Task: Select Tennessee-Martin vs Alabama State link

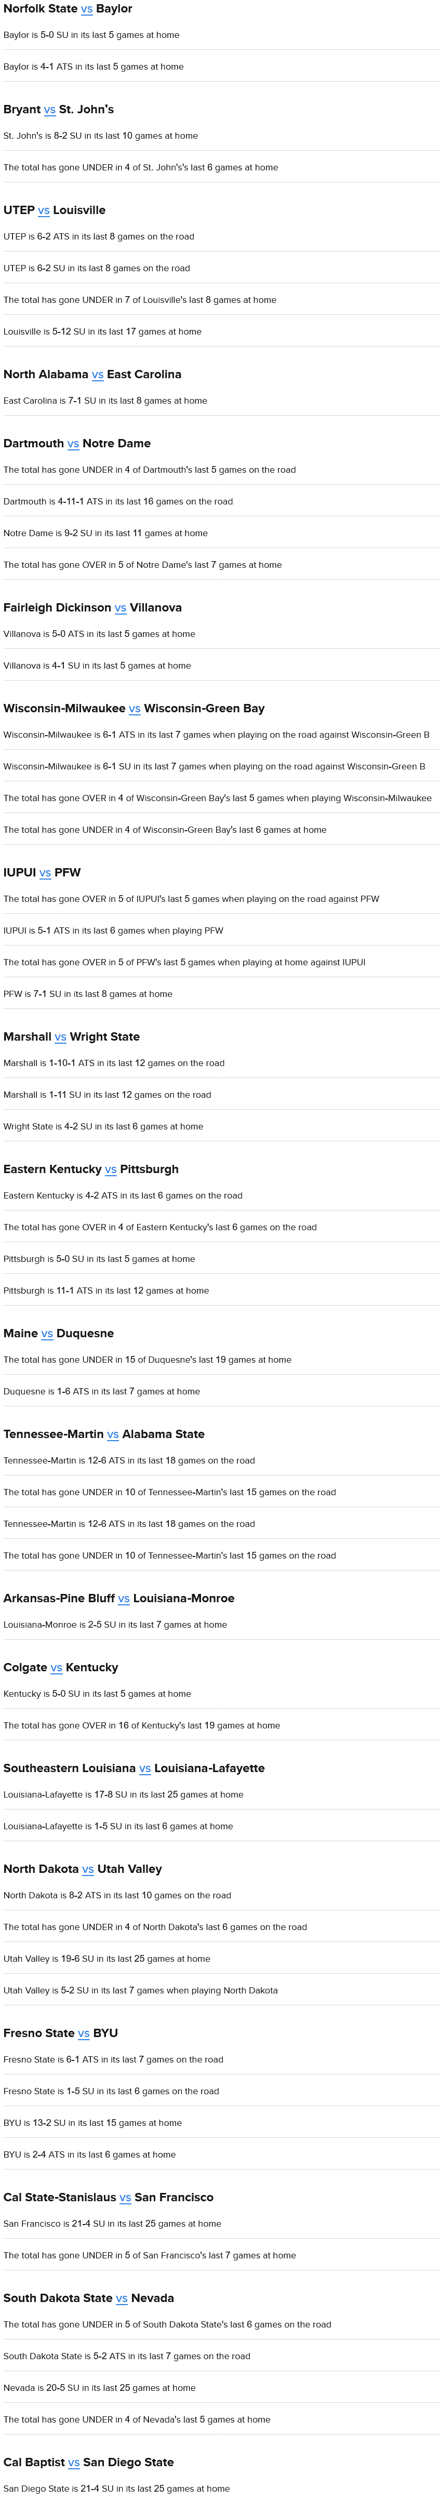Action: click(x=113, y=1435)
